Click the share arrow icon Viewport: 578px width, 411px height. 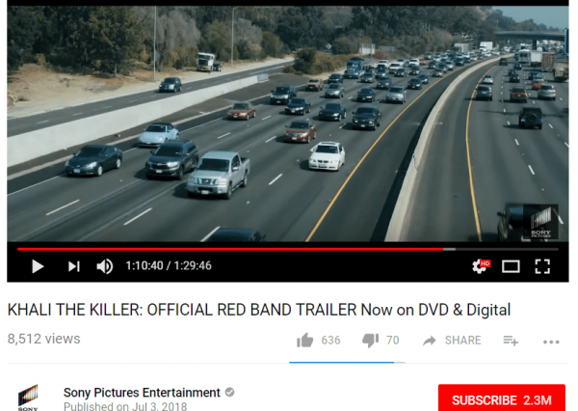[x=429, y=341]
